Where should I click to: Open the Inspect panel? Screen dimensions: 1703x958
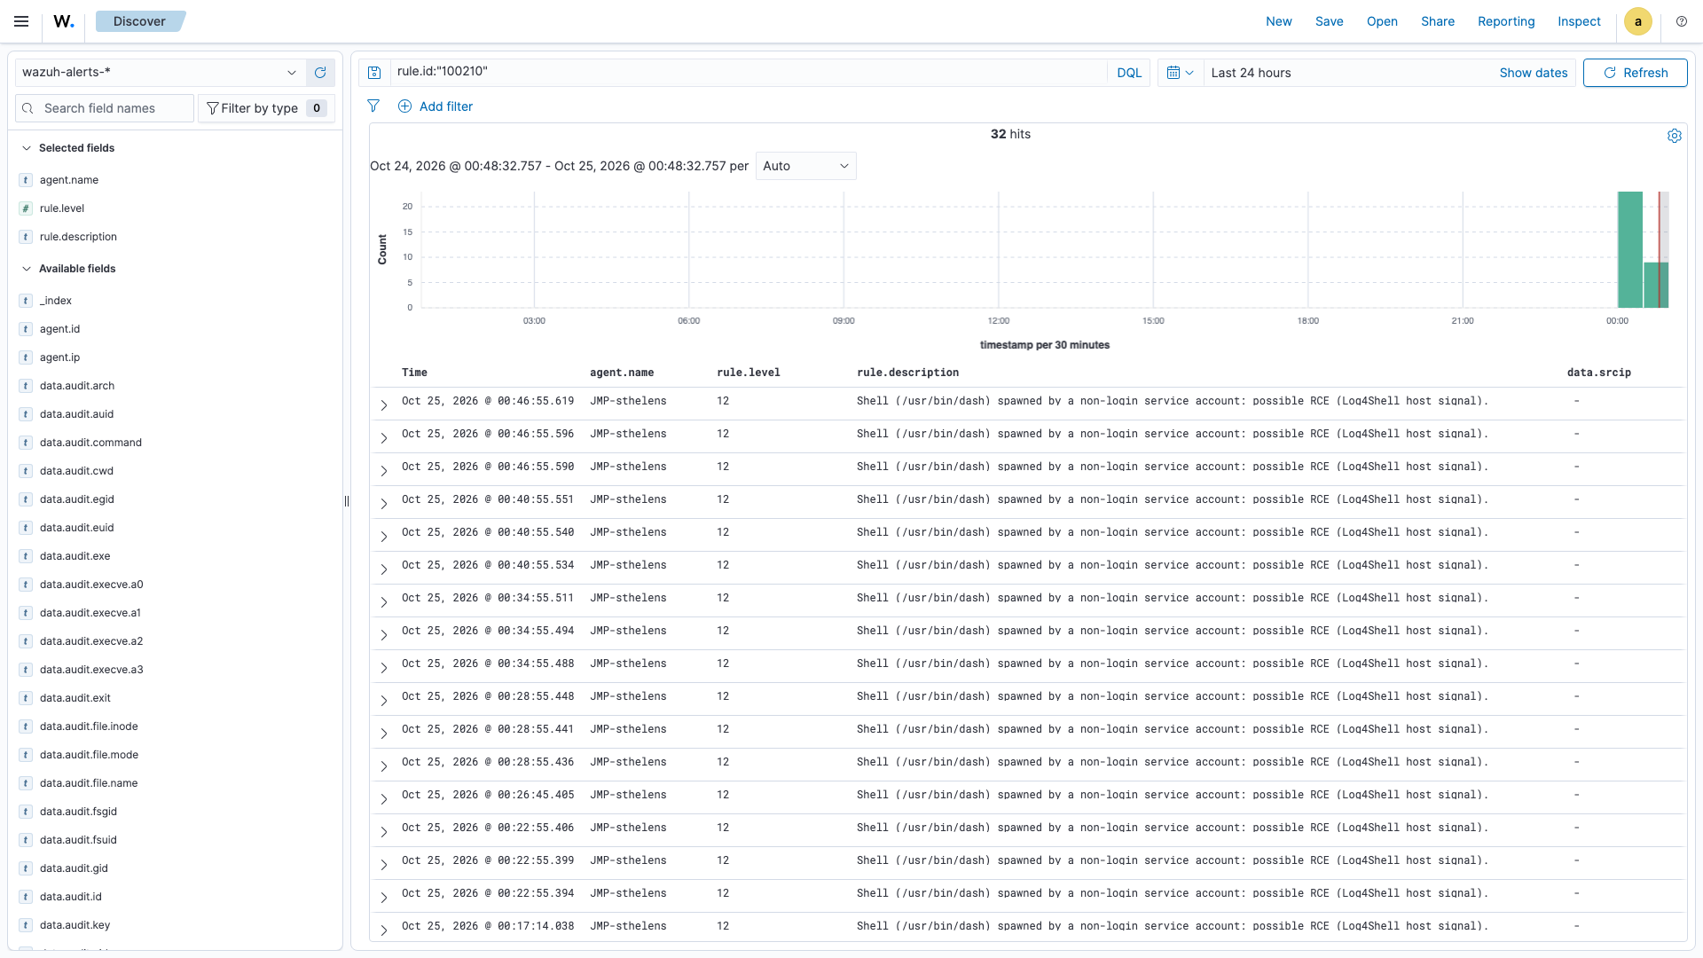(x=1579, y=21)
